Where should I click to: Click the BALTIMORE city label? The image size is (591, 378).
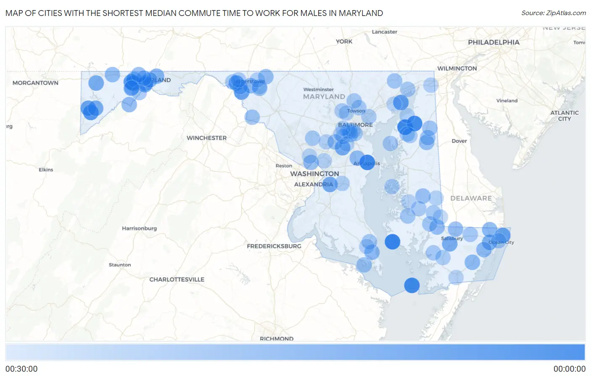[x=355, y=125]
